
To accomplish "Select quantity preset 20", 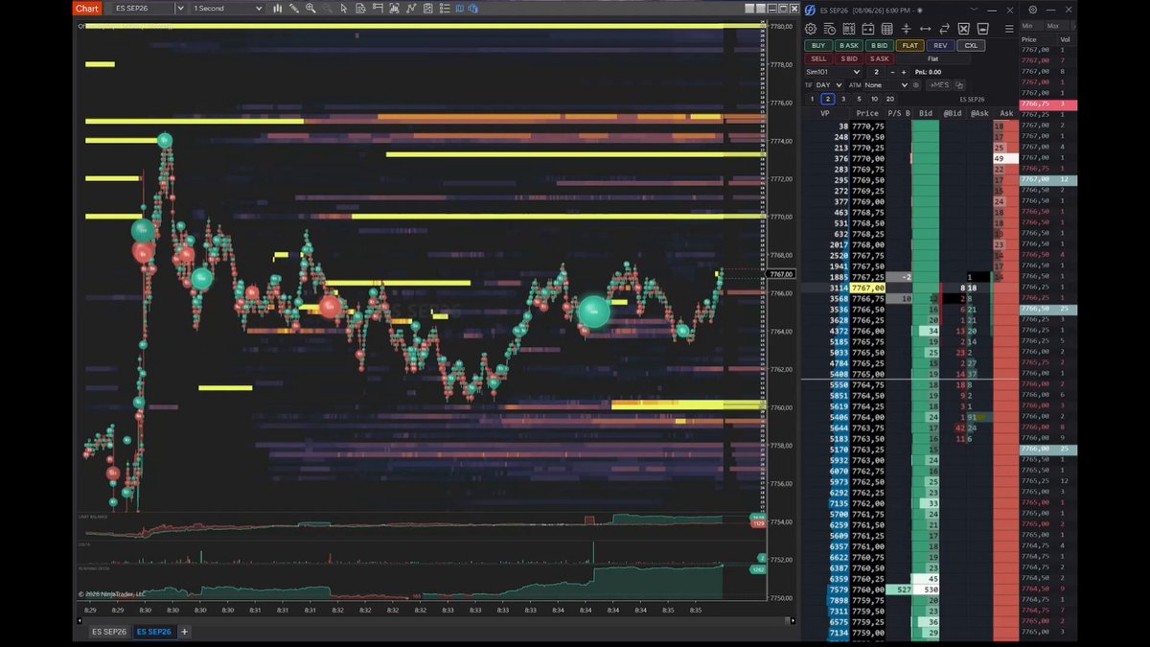I will [x=890, y=99].
